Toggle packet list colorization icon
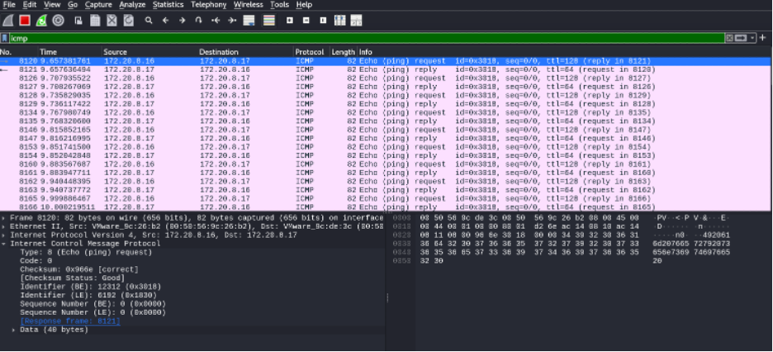 point(268,21)
